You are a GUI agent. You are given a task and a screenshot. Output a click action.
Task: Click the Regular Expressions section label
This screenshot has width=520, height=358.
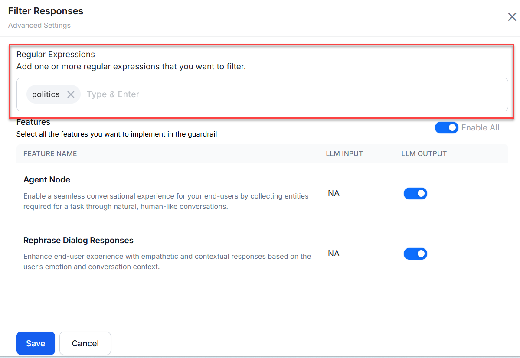(x=56, y=55)
